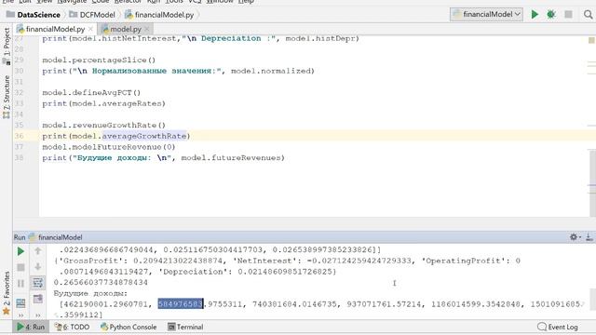Viewport: 596px width, 335px height.
Task: Open Run panel settings gear
Action: point(574,237)
